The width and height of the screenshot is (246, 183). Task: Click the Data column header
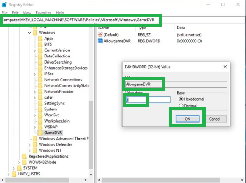181,28
